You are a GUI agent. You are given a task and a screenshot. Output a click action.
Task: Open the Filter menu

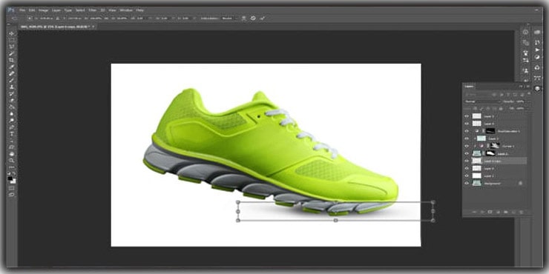pyautogui.click(x=92, y=10)
